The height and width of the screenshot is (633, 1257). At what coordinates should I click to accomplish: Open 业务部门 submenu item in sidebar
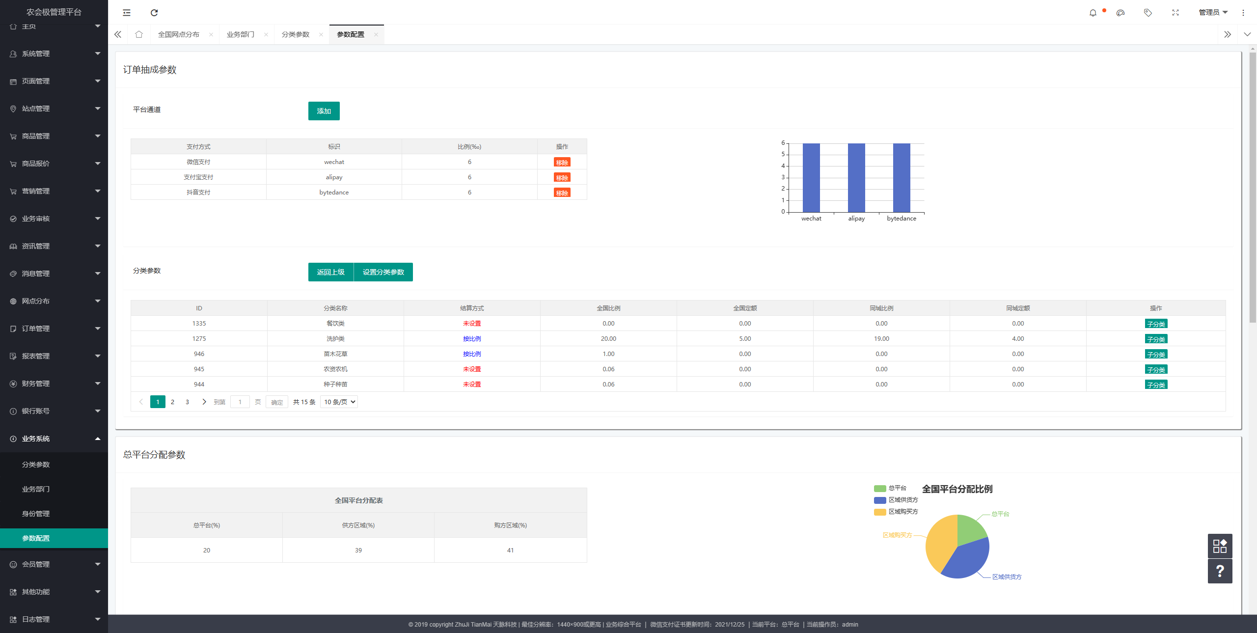tap(54, 489)
